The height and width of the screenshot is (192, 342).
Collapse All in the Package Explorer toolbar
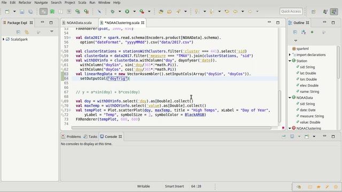click(18, 32)
